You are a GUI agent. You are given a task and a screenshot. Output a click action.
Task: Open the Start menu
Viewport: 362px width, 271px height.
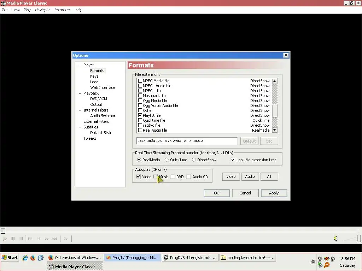click(x=10, y=258)
